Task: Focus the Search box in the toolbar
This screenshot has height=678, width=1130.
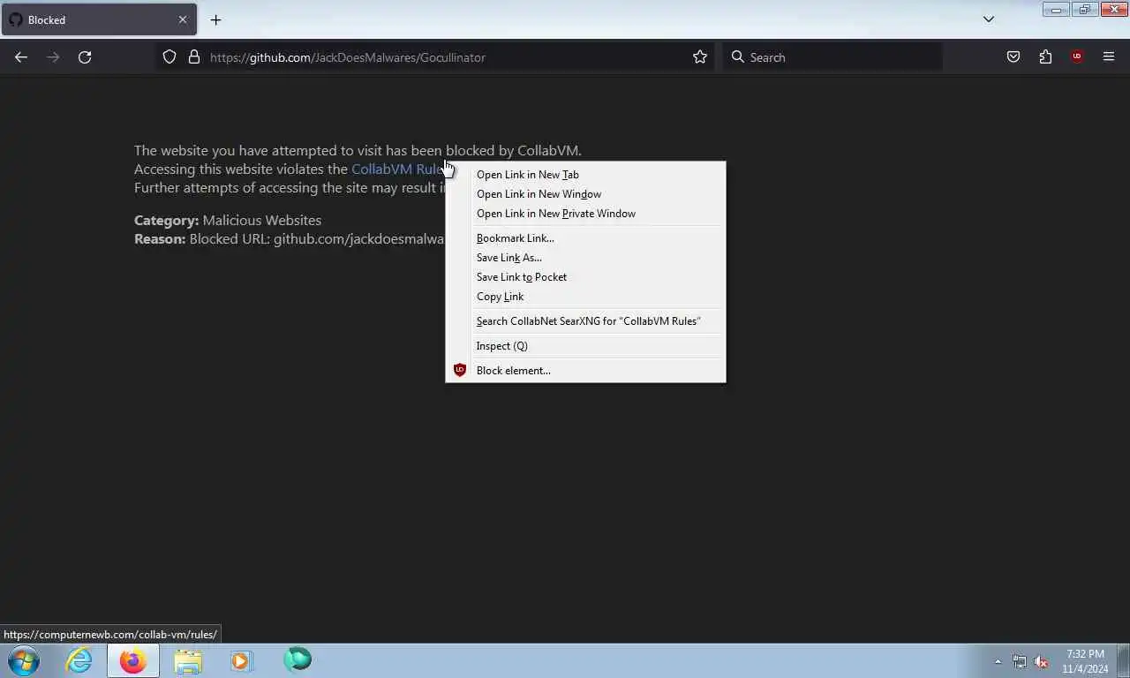Action: [x=832, y=57]
